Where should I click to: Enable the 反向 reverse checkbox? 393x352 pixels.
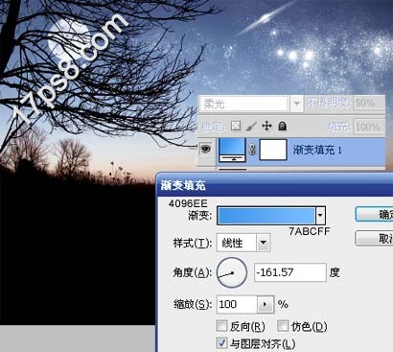point(221,326)
